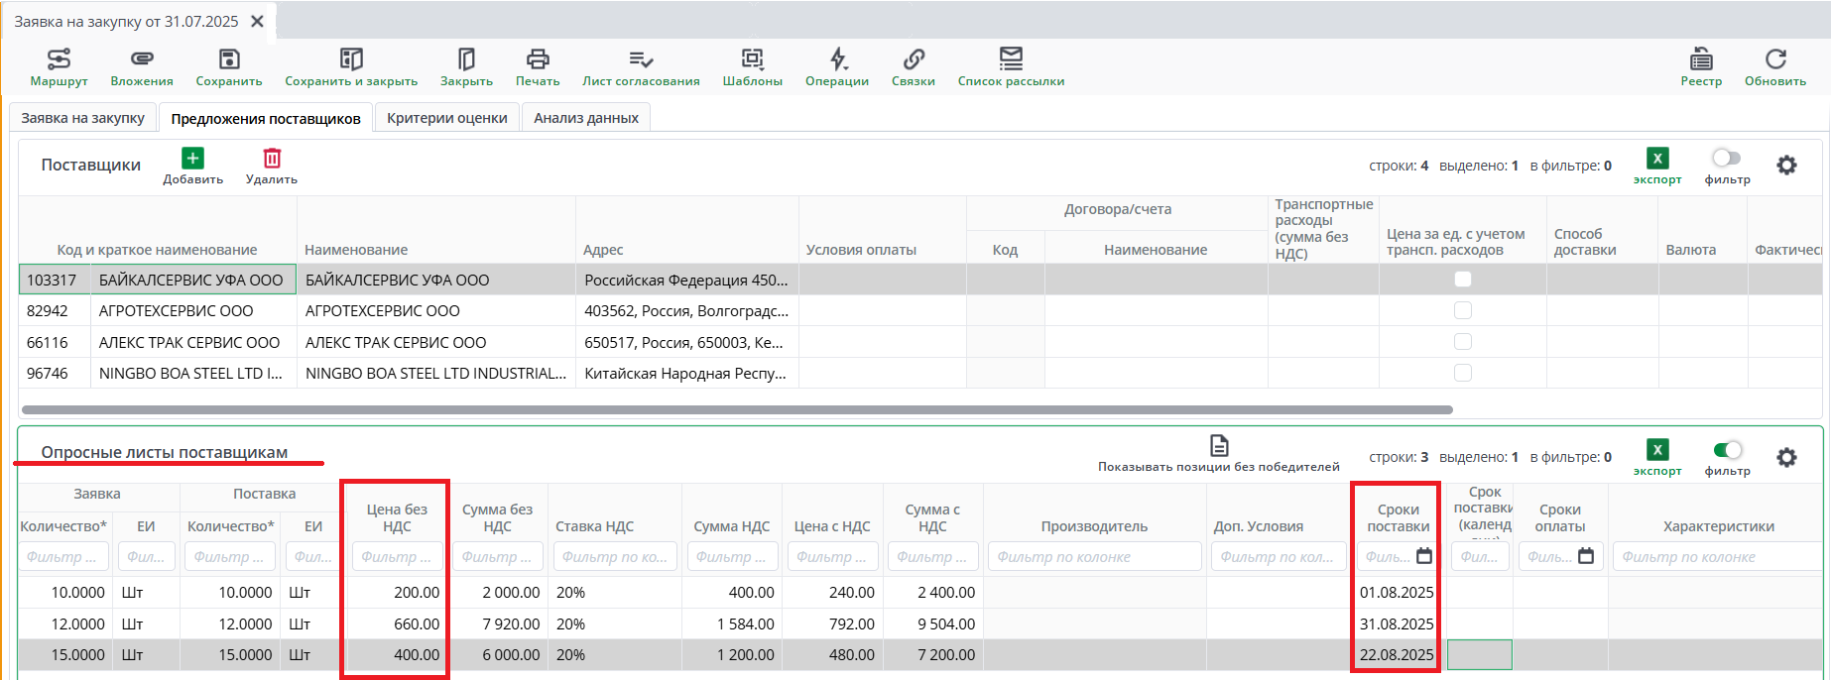Click the suppliers table horizontal scrollbar

(x=736, y=409)
